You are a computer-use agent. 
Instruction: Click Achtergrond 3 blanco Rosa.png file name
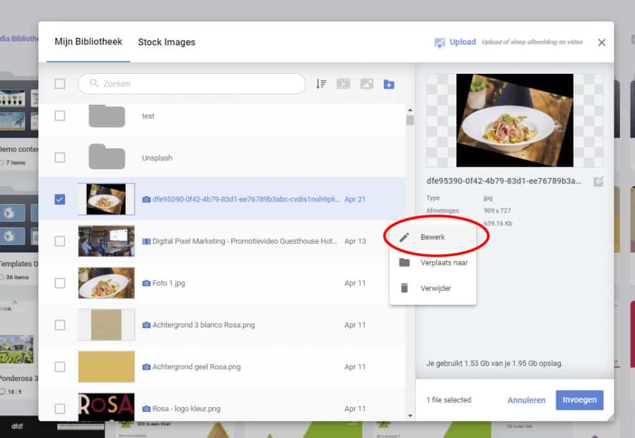203,325
